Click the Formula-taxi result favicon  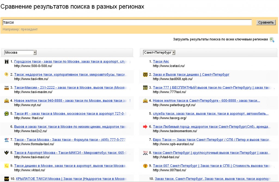[x=7, y=140]
